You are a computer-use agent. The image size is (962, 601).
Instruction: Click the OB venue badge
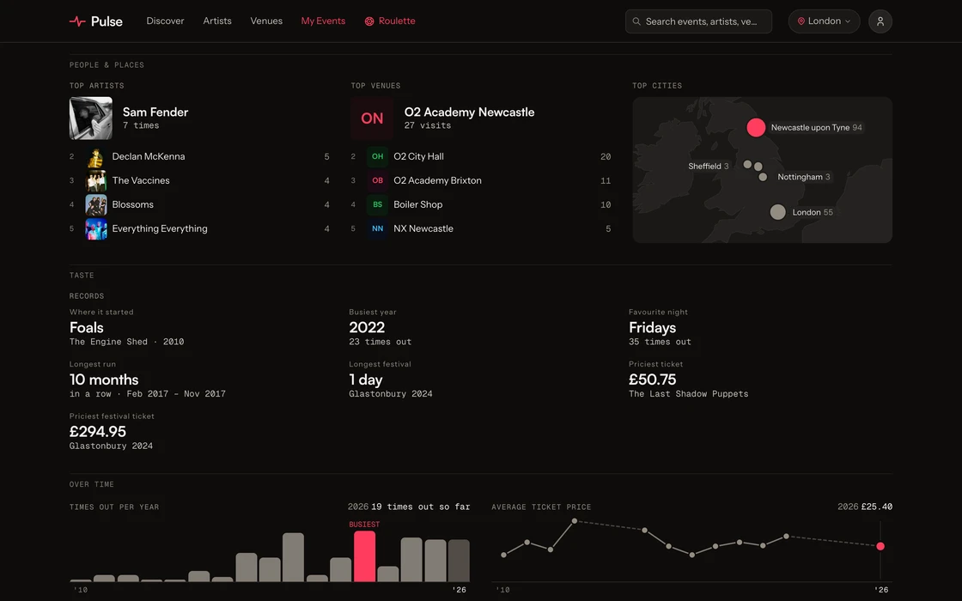point(377,181)
